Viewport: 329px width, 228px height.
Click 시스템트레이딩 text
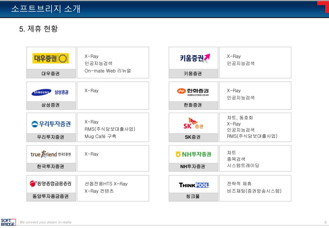pyautogui.click(x=243, y=166)
